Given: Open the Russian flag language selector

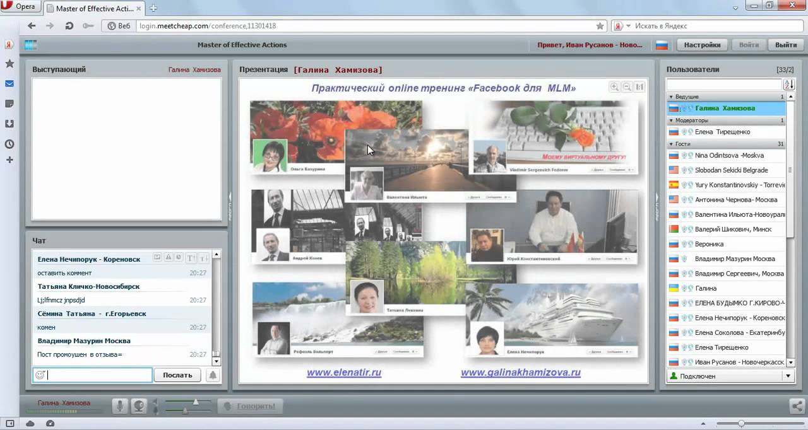Looking at the screenshot, I should click(x=662, y=45).
